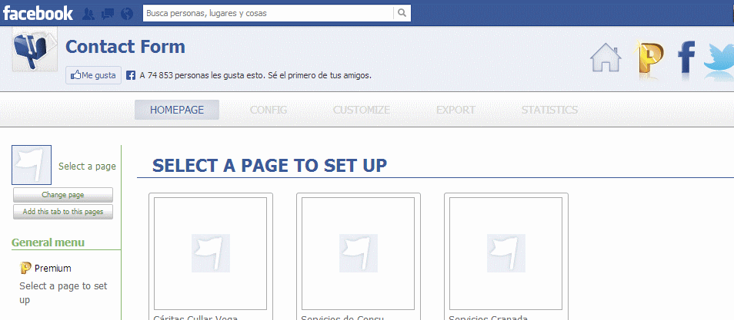Click the golden Premium P icon

tap(650, 59)
